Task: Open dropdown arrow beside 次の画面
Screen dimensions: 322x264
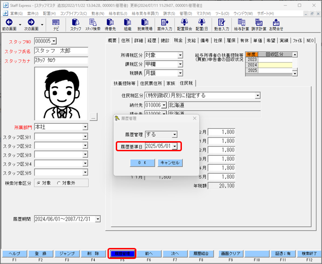Action: point(42,25)
